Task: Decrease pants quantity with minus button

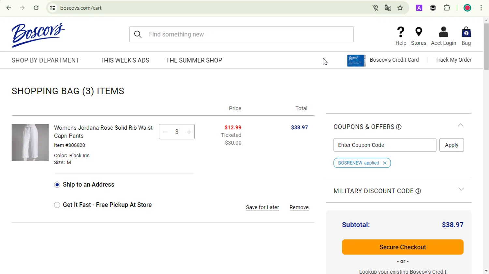Action: pos(165,132)
